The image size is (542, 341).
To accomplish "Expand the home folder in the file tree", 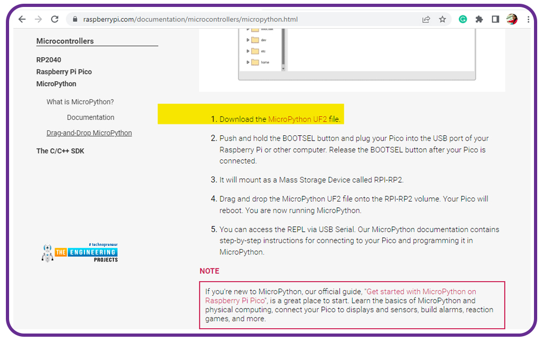I will [247, 62].
